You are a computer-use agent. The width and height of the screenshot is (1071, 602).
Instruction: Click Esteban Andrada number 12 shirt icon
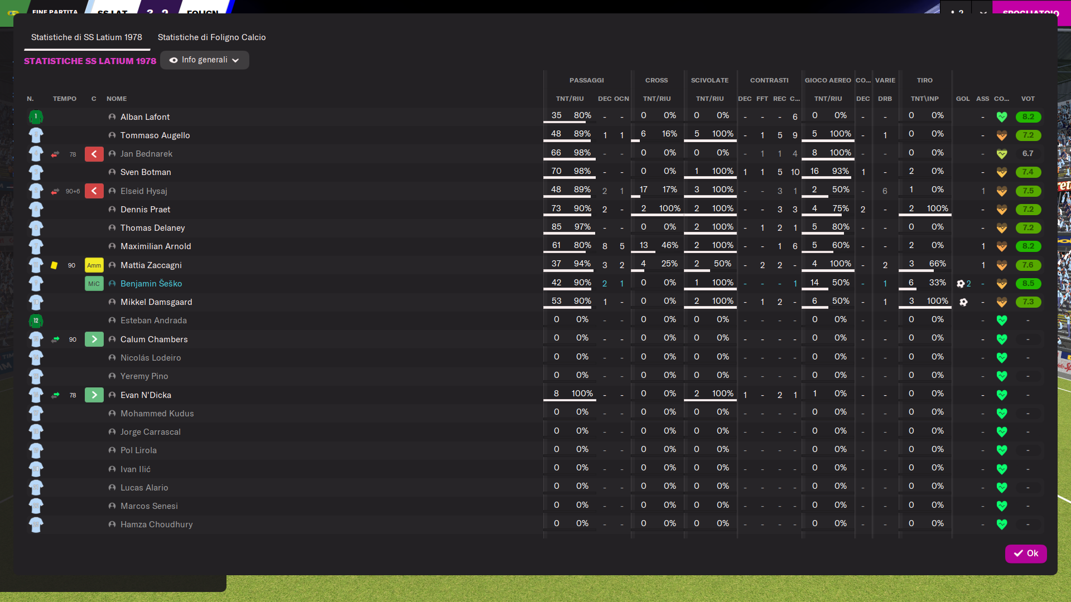click(36, 321)
